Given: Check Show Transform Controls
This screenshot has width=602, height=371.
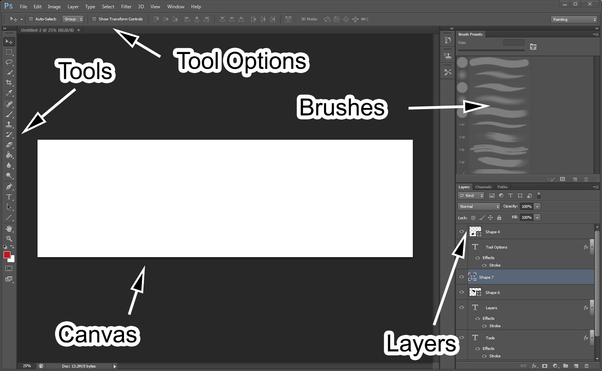Looking at the screenshot, I should [94, 19].
